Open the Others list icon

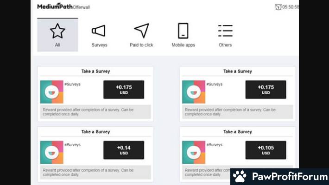[x=225, y=31]
